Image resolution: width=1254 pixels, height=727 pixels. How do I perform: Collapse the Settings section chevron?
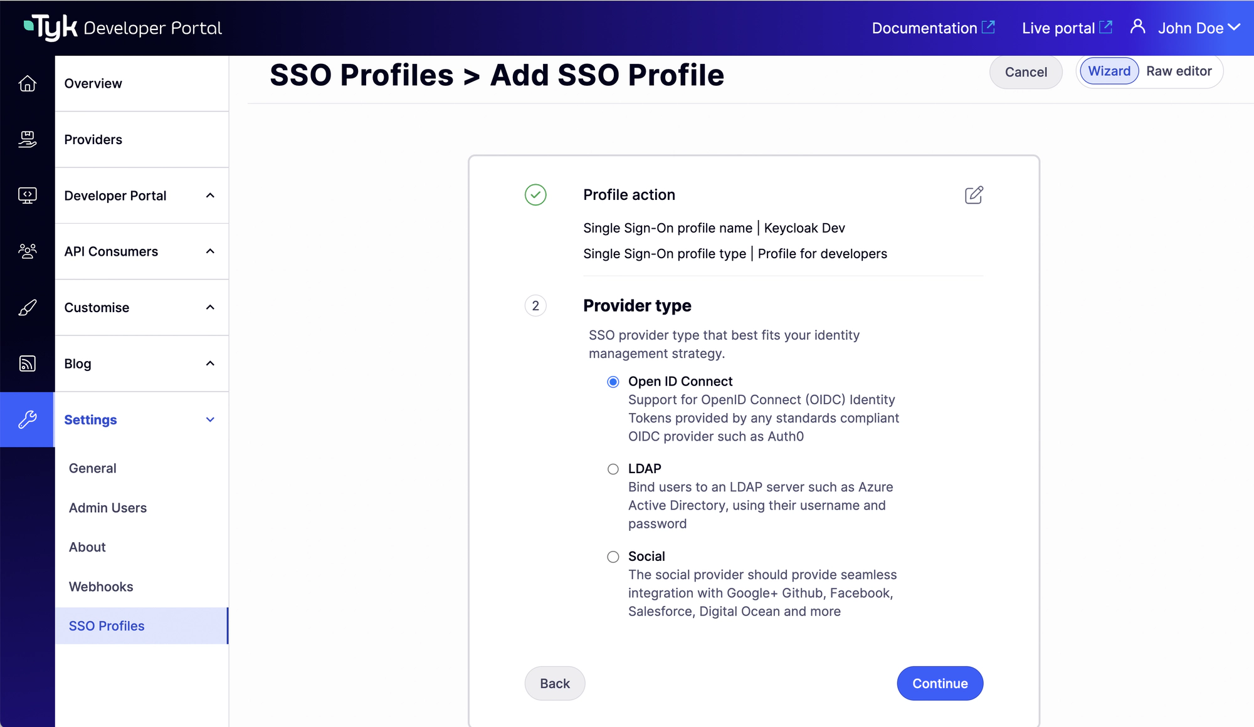210,419
